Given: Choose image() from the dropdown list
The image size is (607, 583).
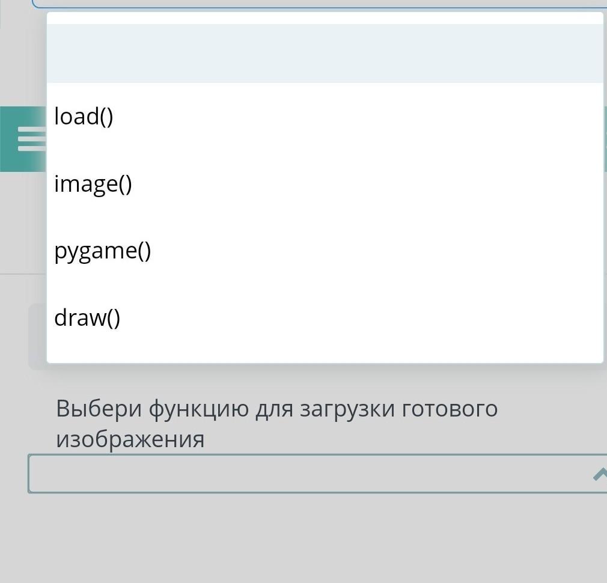Looking at the screenshot, I should 325,183.
